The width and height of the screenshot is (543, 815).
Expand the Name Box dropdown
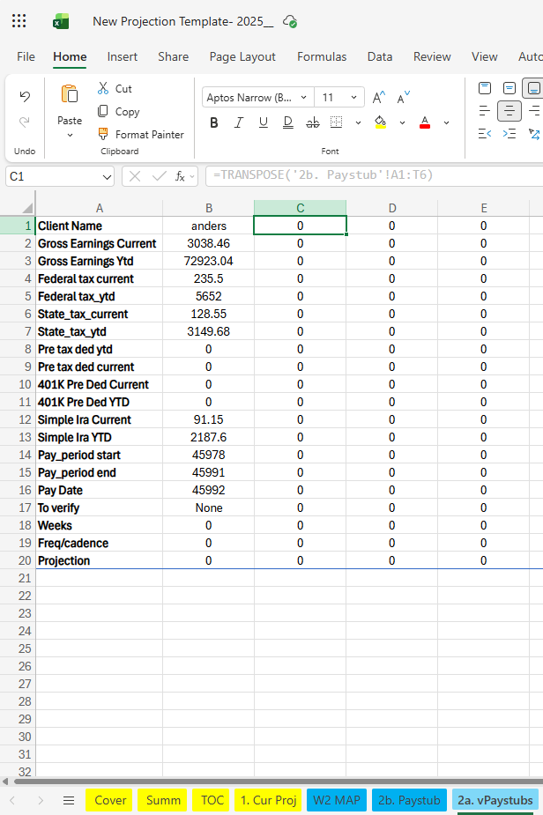[107, 177]
